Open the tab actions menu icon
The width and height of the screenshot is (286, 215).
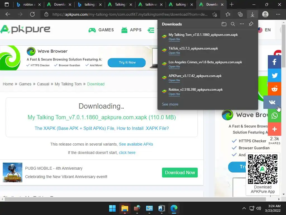point(7,4)
